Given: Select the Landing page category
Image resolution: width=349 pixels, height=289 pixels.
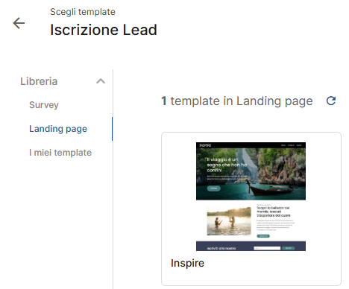Looking at the screenshot, I should (58, 129).
